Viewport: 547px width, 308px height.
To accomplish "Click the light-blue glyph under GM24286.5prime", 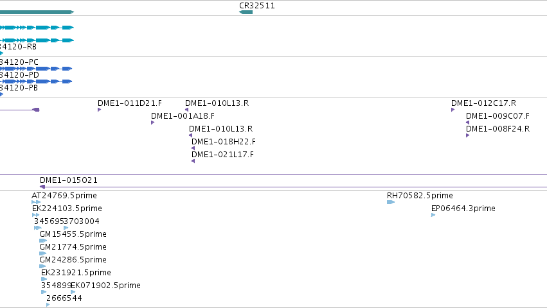I will (42, 266).
